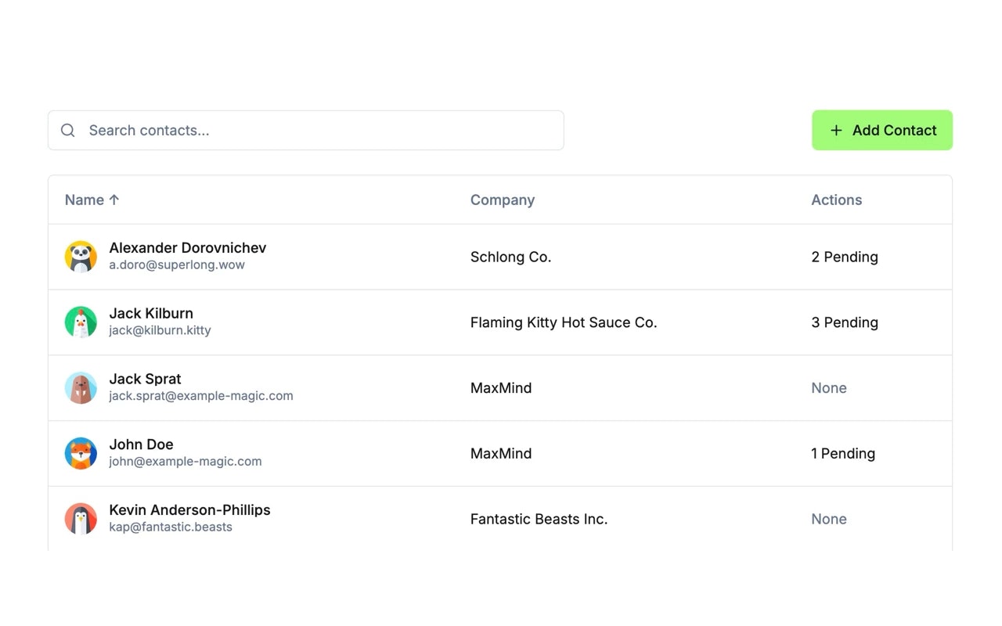Focus the Search contacts field
The width and height of the screenshot is (1002, 626).
point(306,131)
